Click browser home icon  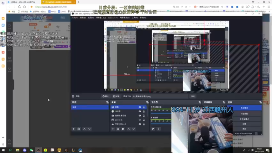point(24,7)
